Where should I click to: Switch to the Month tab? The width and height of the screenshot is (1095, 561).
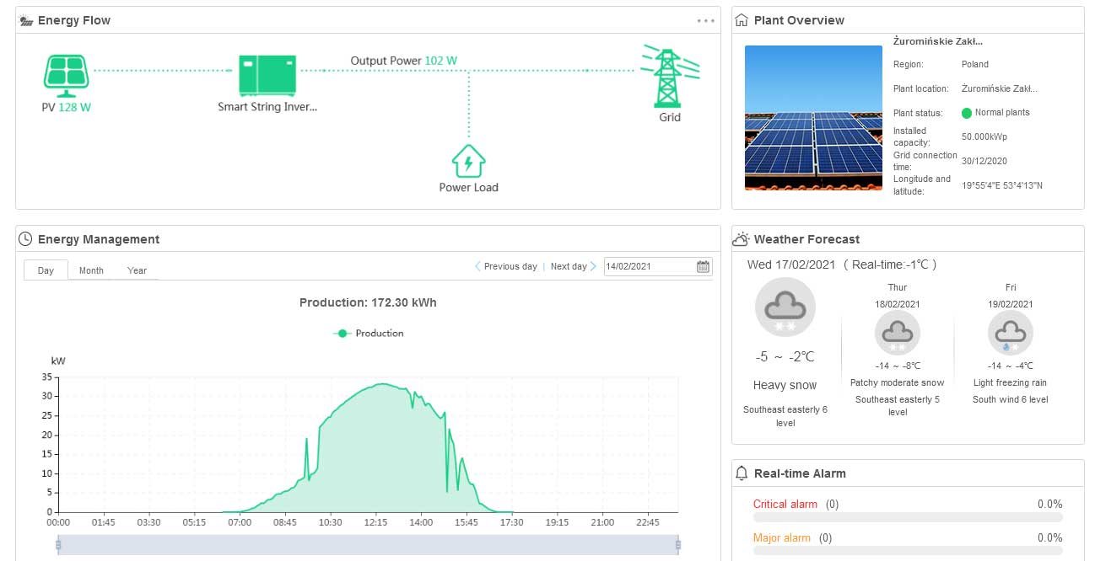(91, 270)
